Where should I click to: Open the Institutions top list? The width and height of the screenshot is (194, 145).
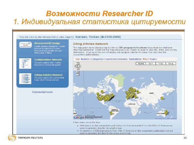tap(135, 59)
